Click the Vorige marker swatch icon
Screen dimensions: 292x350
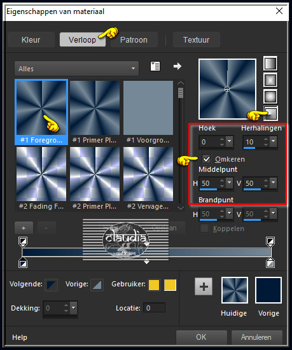point(97,285)
